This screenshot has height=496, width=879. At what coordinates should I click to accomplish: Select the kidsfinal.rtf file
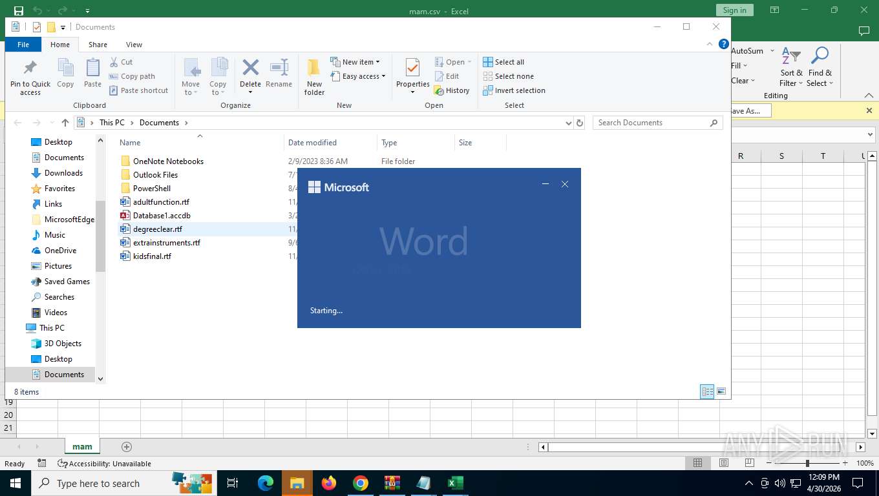pyautogui.click(x=152, y=256)
